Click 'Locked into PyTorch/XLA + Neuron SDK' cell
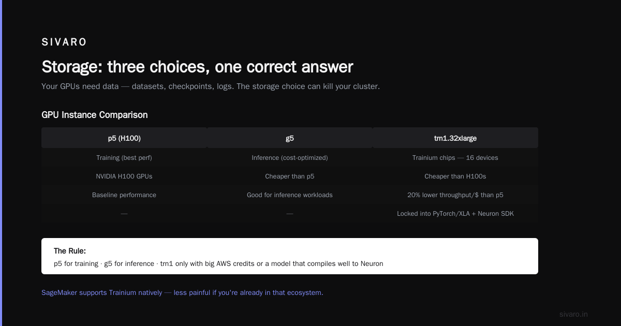The width and height of the screenshot is (621, 326). [x=455, y=213]
